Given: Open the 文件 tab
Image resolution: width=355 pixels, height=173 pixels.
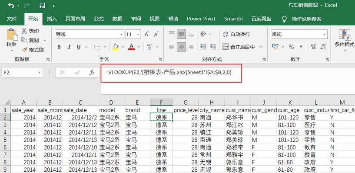Looking at the screenshot, I should [x=12, y=19].
